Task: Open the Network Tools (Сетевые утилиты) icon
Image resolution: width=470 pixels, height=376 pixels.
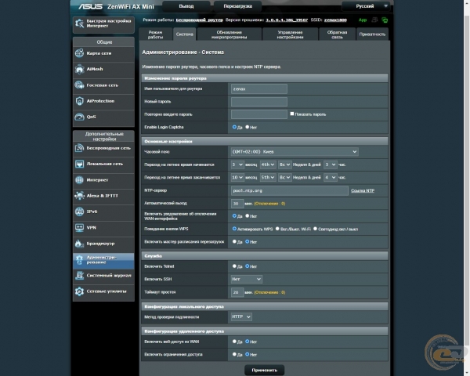Action: point(79,291)
